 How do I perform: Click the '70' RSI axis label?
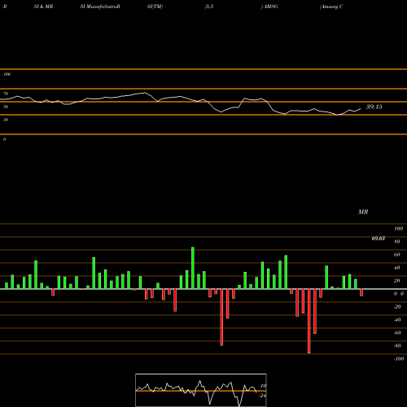[6, 94]
